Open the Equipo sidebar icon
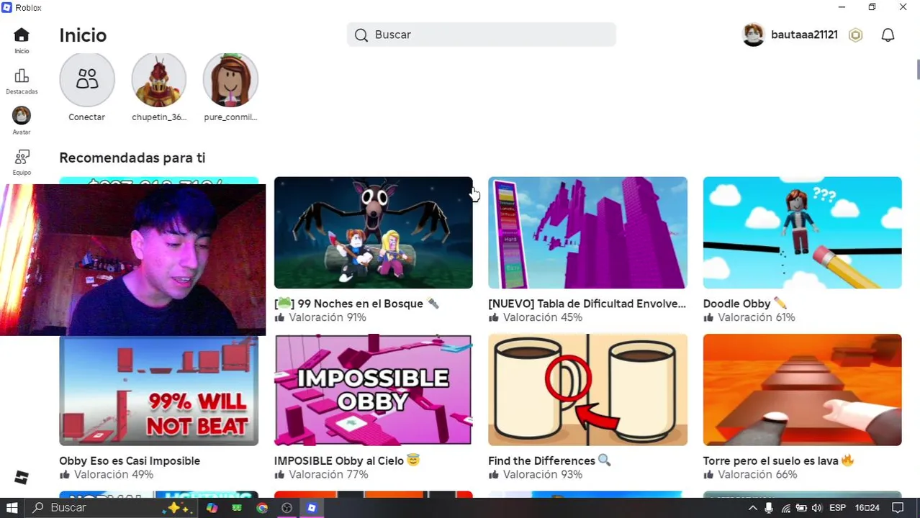The width and height of the screenshot is (920, 518). [22, 157]
